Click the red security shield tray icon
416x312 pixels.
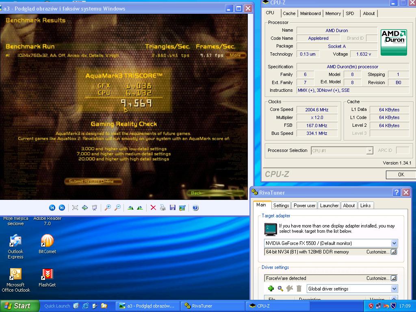[x=371, y=306]
